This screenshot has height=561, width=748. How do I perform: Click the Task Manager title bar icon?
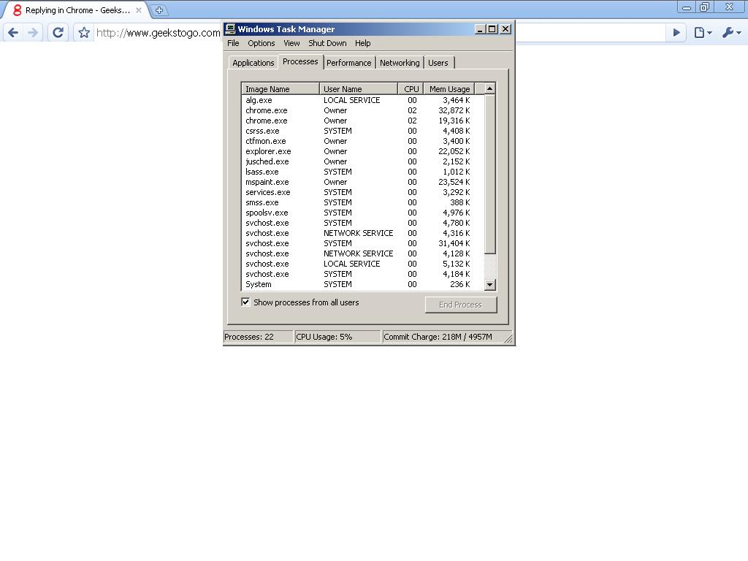point(230,28)
